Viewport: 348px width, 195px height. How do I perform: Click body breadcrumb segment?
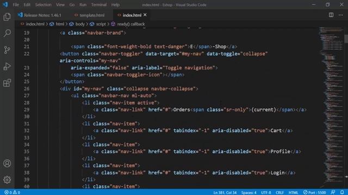[80, 24]
